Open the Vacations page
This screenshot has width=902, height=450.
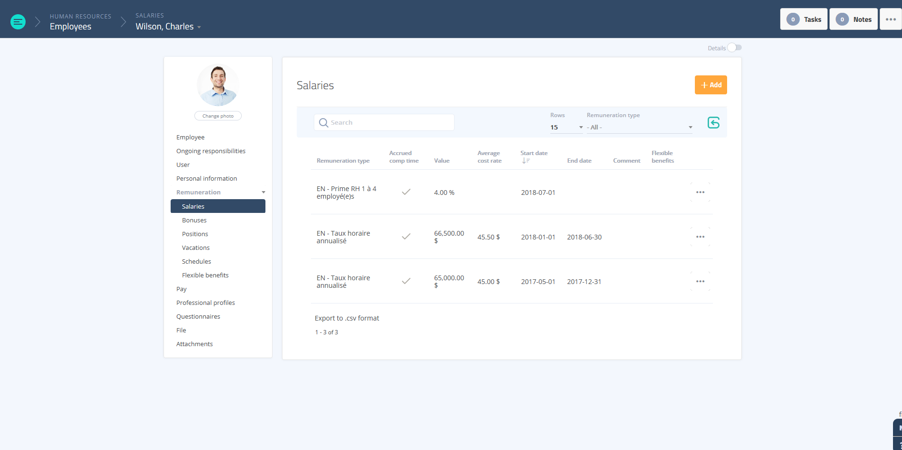click(196, 248)
